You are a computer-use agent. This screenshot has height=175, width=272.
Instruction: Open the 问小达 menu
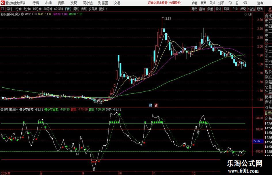click(x=88, y=3)
